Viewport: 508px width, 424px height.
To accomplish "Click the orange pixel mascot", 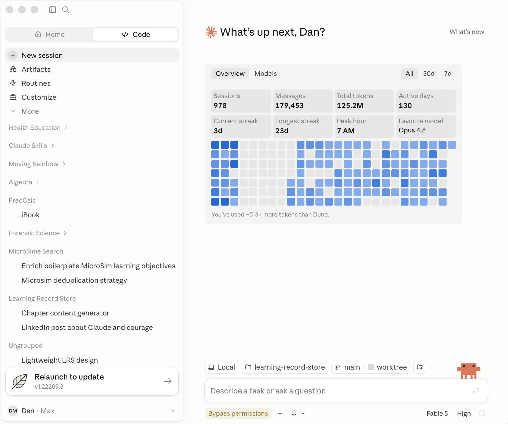I will pos(468,371).
